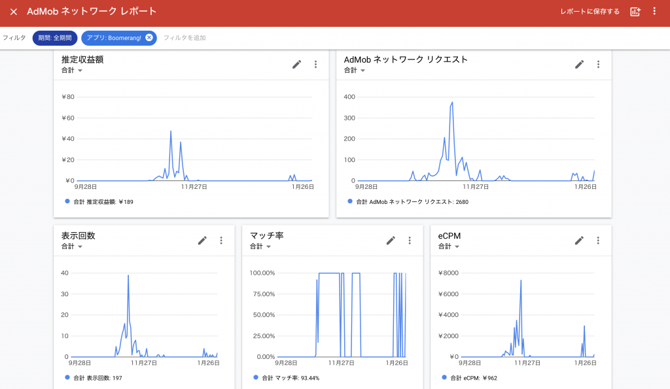Toggle legend 合計 表示回数: 197

pos(94,378)
